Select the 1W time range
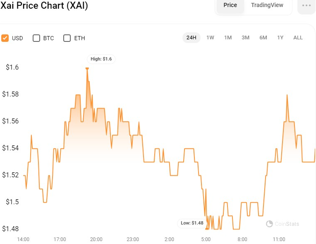Image resolution: width=316 pixels, height=244 pixels. [x=210, y=38]
